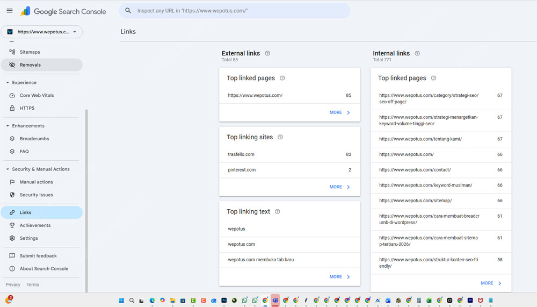
Task: Select internal https://www.wepotus.com/ row with 66
Action: pyautogui.click(x=441, y=154)
